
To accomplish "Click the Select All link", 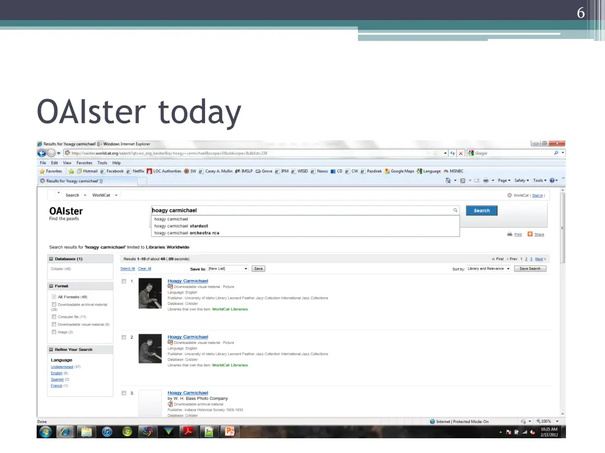I will tap(128, 268).
